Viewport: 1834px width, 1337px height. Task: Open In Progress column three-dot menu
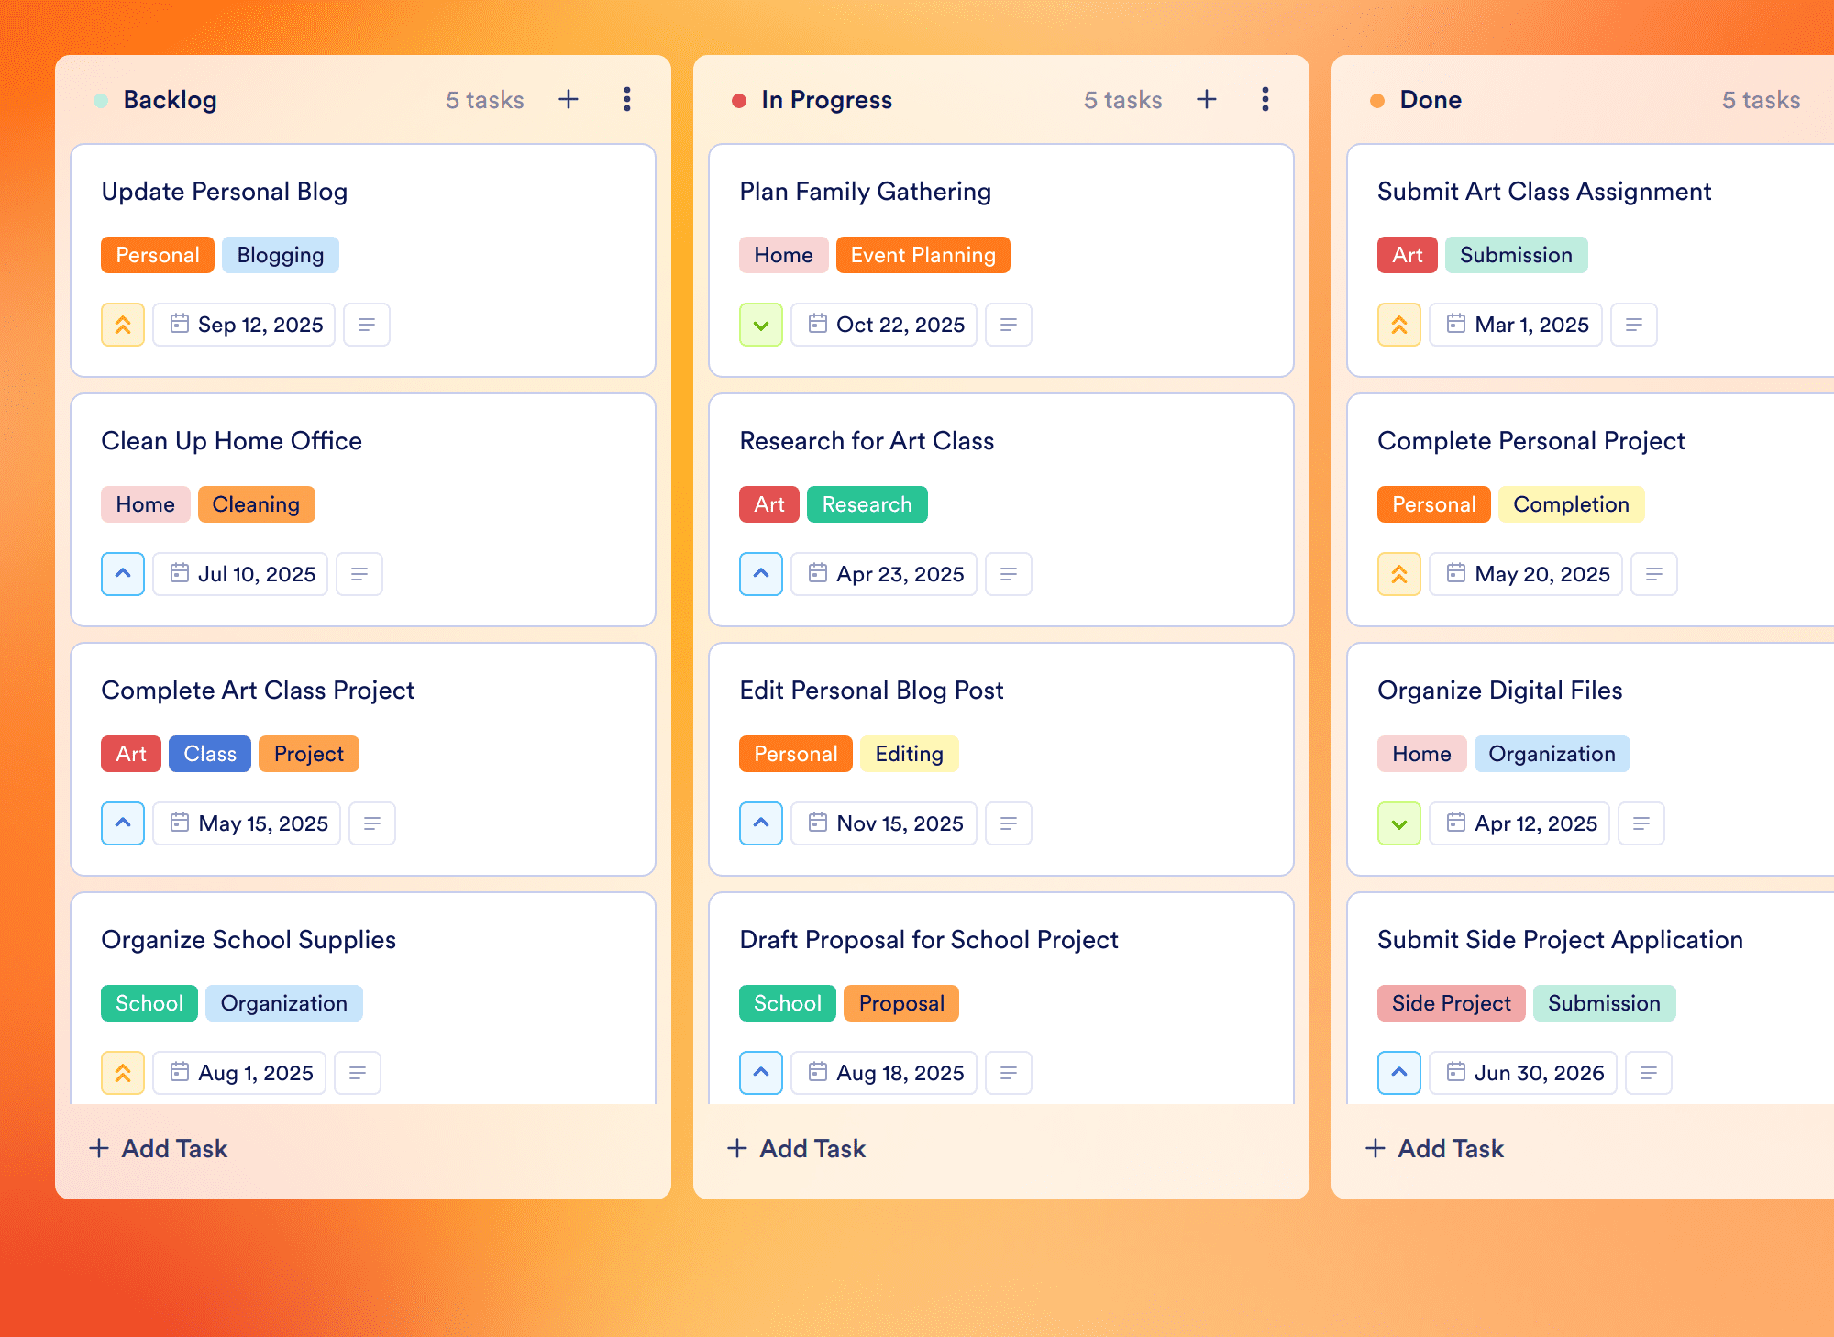click(x=1265, y=99)
